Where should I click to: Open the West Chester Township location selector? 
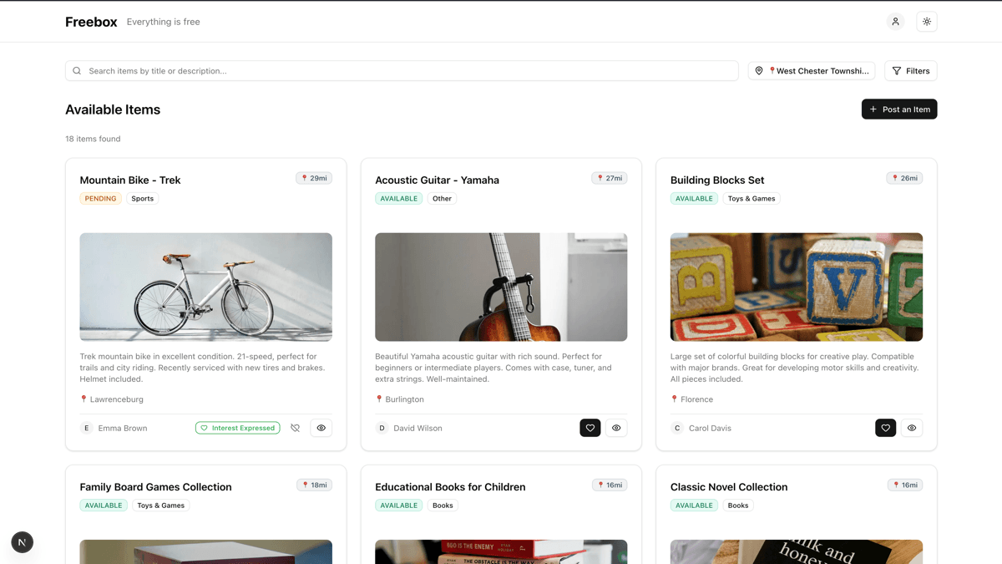(x=811, y=71)
